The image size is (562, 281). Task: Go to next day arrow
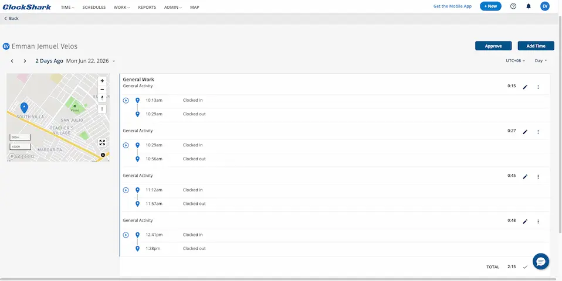25,61
